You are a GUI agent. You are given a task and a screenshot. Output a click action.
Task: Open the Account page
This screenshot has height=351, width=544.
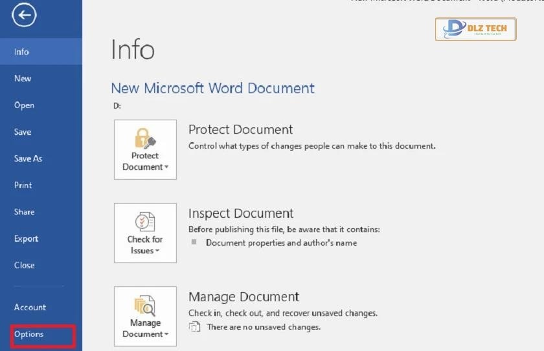[30, 307]
